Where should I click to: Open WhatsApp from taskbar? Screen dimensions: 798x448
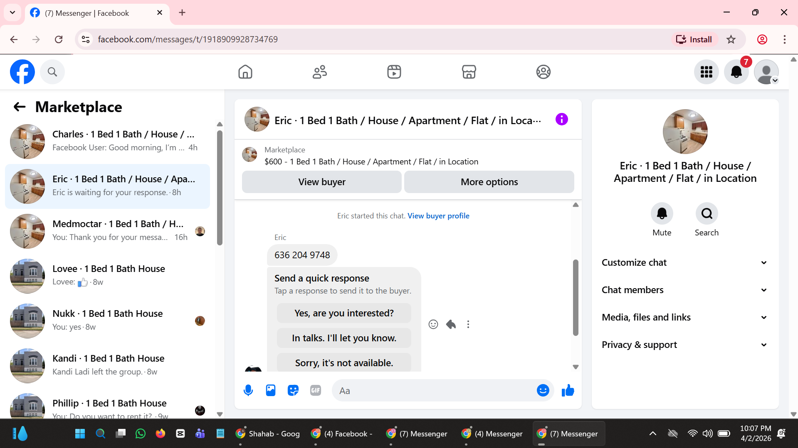[x=141, y=434]
